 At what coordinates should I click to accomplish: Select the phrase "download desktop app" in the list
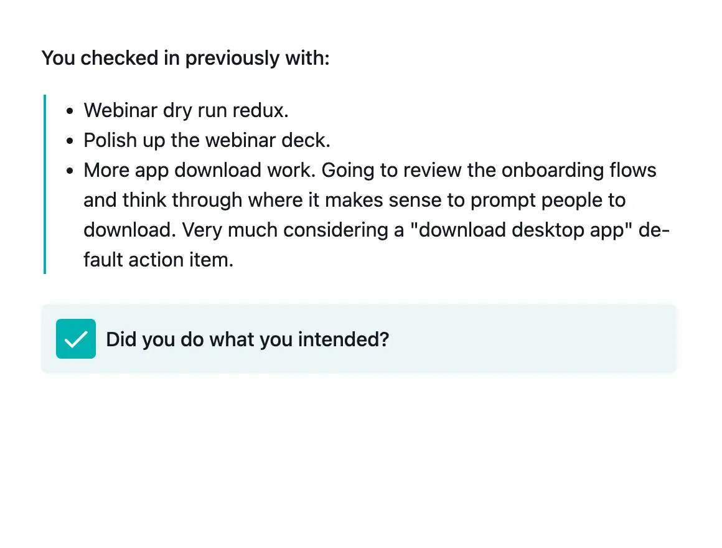tap(521, 230)
